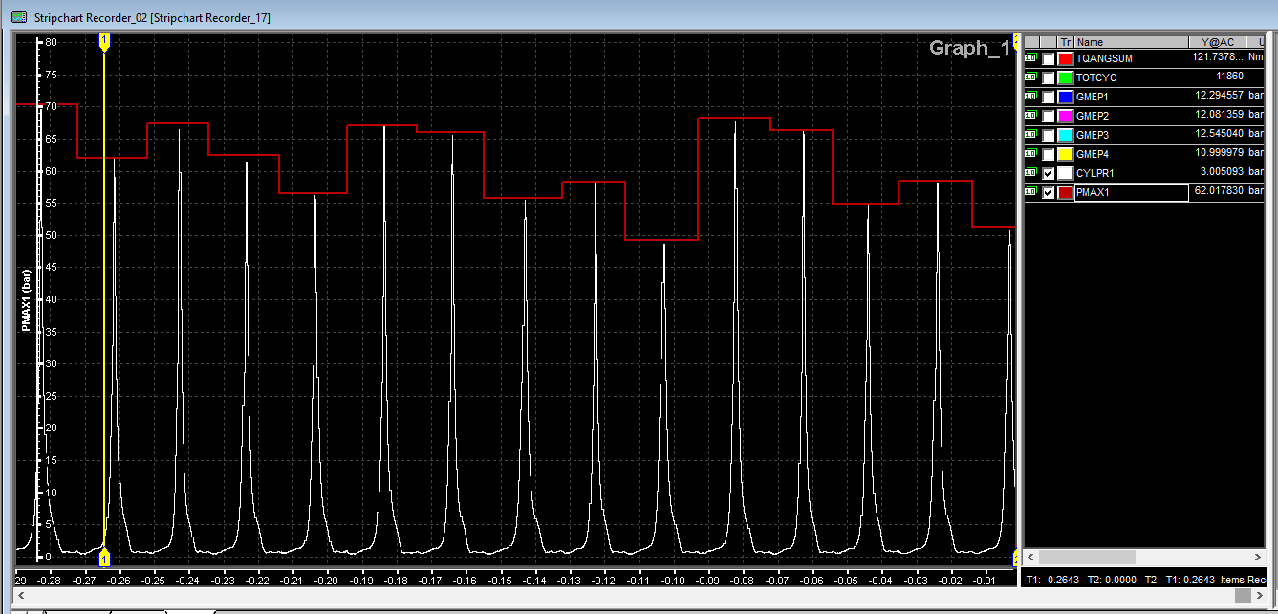Click the Stripchart Recorder window icon
Viewport: 1278px width, 614px height.
[x=18, y=17]
